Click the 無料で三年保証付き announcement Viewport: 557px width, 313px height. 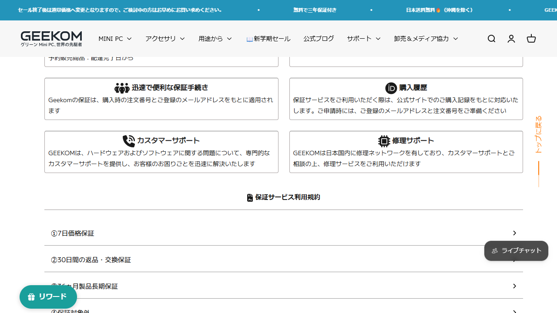tap(315, 10)
